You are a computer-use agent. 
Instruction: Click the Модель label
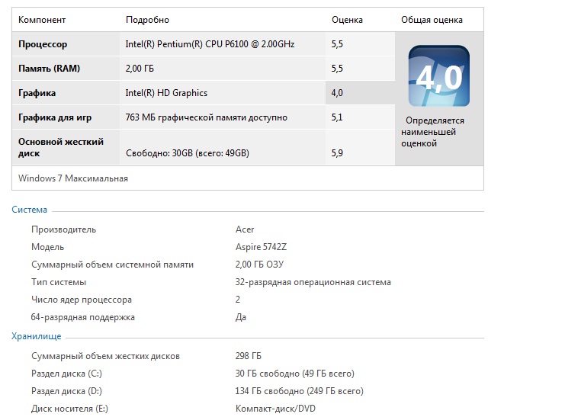tap(47, 247)
